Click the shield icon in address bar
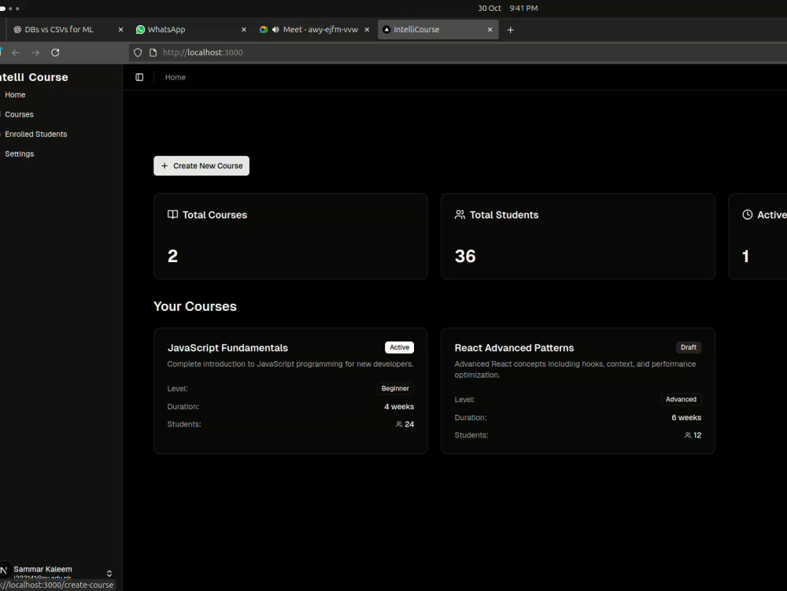 pos(138,53)
